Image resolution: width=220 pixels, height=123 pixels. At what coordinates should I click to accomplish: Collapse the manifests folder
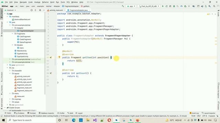pyautogui.click(x=8, y=16)
